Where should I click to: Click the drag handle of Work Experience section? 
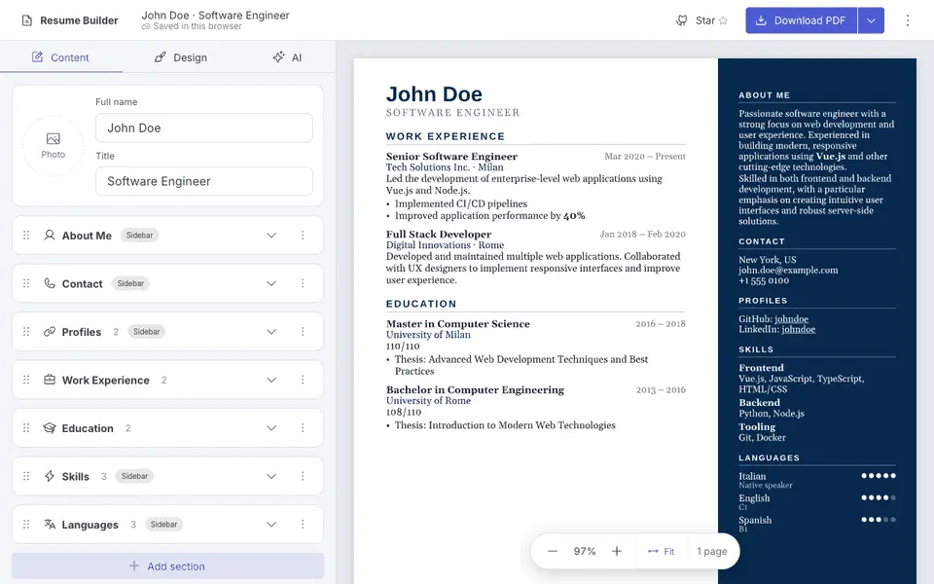click(26, 381)
